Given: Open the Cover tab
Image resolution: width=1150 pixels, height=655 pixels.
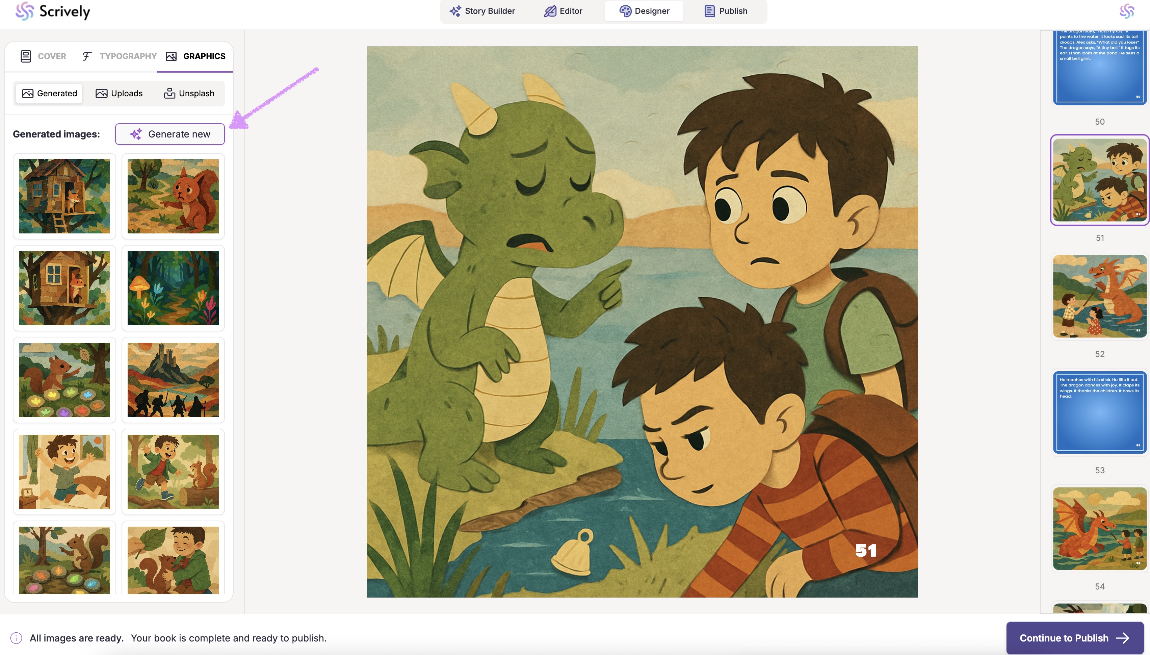Looking at the screenshot, I should [43, 56].
